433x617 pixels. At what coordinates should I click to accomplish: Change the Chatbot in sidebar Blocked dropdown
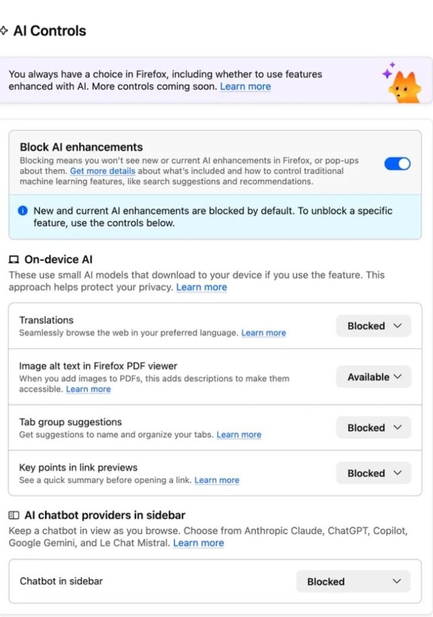[x=353, y=581]
